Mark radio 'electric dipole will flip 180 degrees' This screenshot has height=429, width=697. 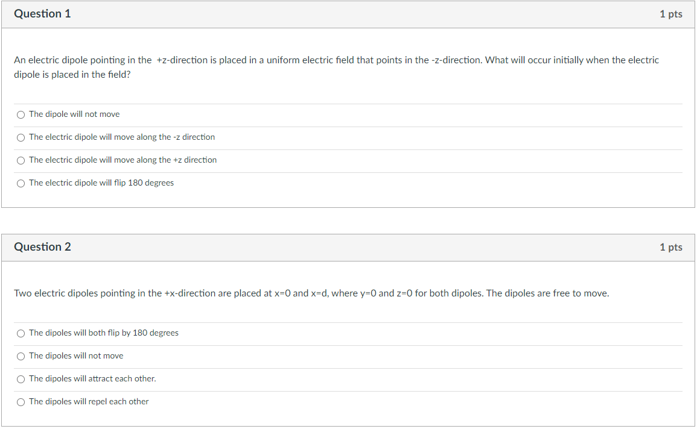click(x=21, y=184)
